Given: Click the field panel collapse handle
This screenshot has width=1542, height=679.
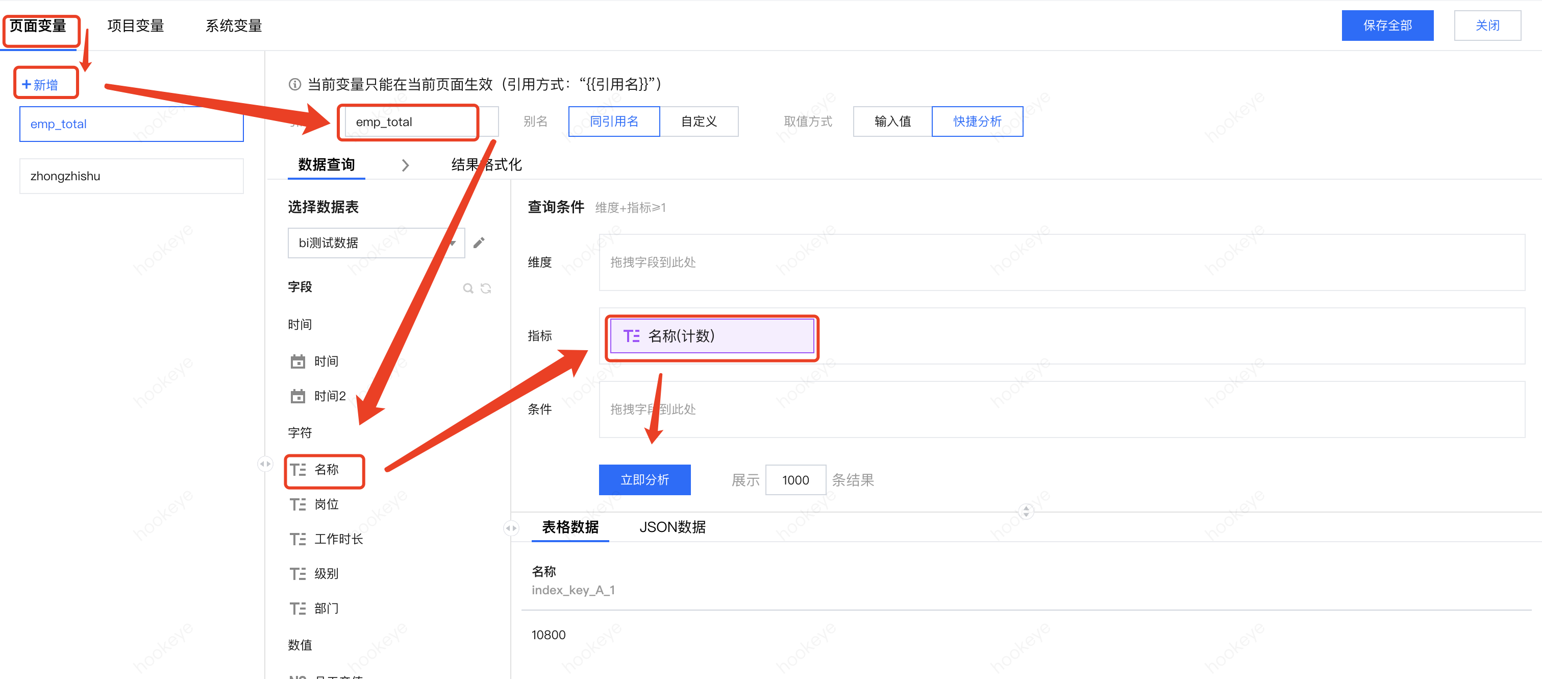Looking at the screenshot, I should (x=511, y=528).
